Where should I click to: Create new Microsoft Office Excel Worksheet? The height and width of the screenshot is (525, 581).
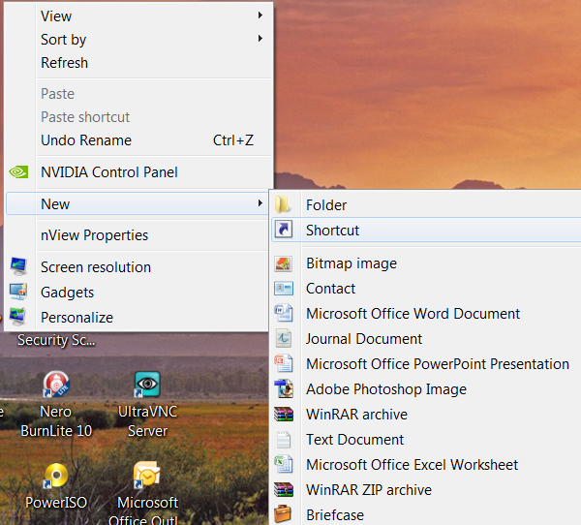point(426,465)
